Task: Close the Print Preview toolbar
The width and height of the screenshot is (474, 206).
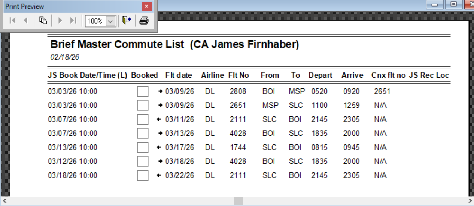Action: [x=146, y=6]
